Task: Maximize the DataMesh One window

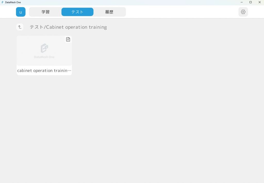Action: [x=250, y=2]
